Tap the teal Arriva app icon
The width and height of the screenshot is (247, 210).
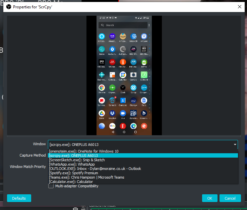click(x=102, y=49)
